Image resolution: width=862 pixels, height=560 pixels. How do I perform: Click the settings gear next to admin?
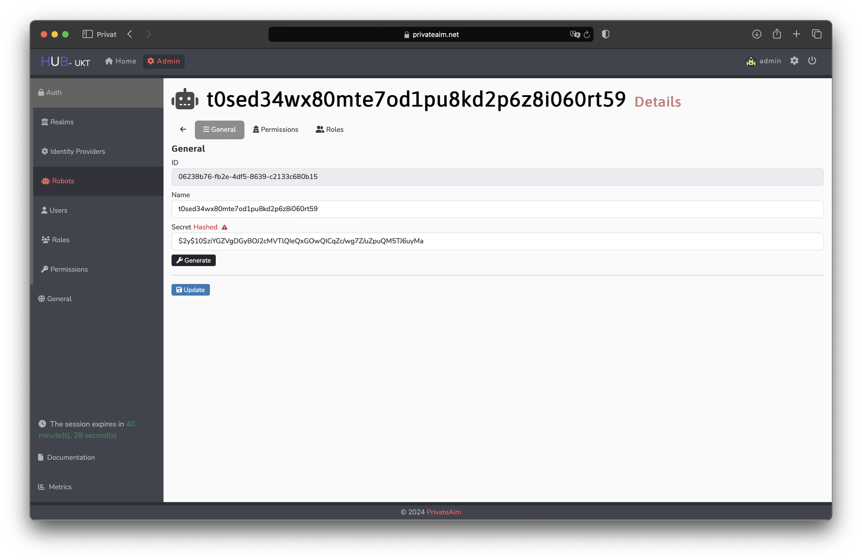point(794,61)
